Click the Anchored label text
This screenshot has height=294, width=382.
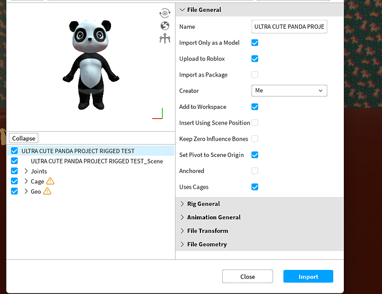point(192,171)
